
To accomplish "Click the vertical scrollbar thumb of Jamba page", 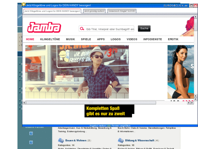I will coord(196,25).
